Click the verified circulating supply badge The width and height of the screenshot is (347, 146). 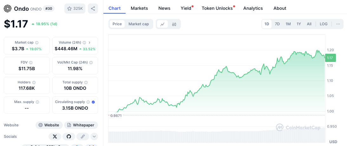(93, 102)
